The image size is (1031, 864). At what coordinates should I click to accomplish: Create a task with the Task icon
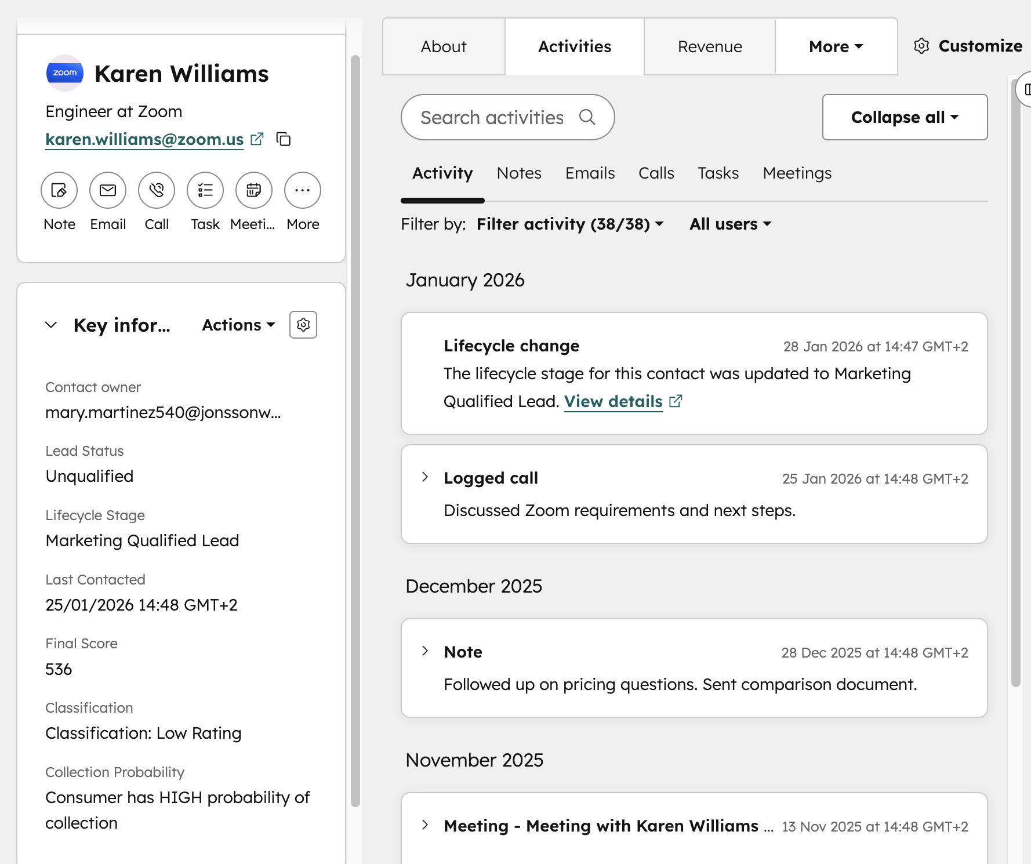205,190
